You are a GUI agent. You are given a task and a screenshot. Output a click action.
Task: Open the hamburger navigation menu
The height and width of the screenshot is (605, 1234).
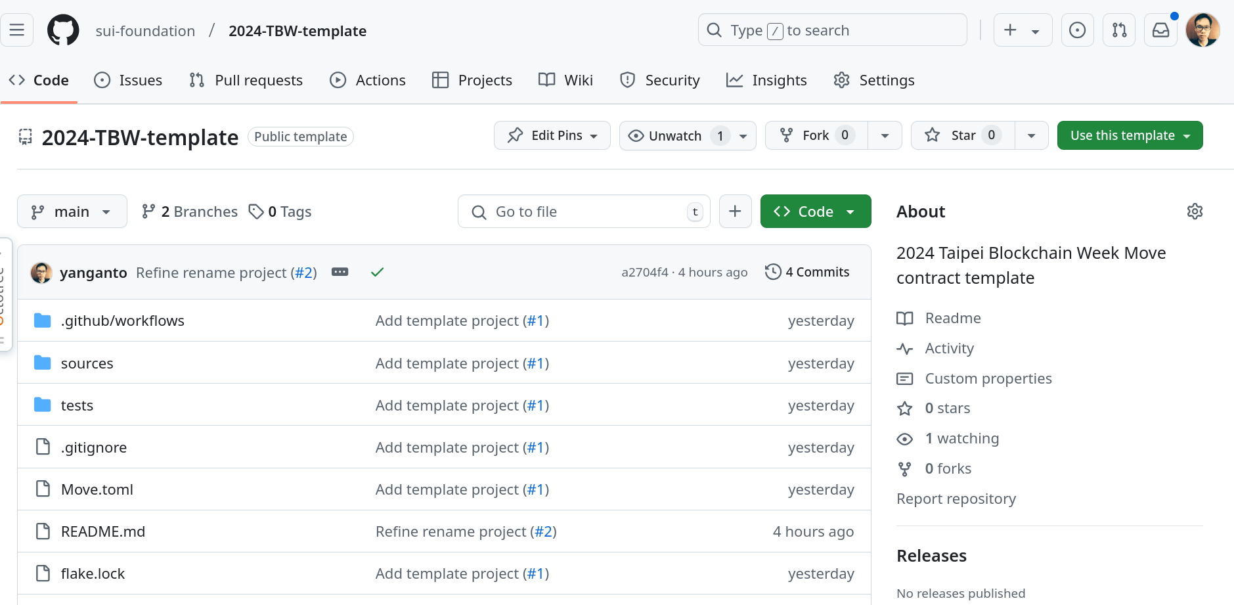[17, 30]
